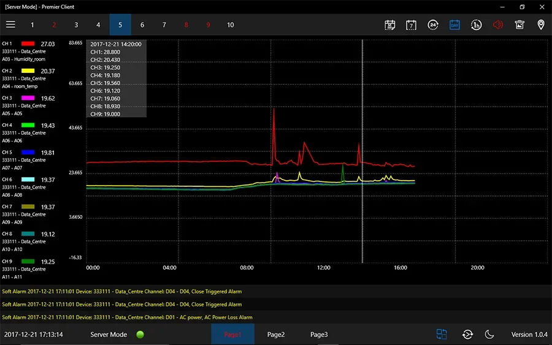
Task: Open device tab number 8
Action: (x=186, y=25)
